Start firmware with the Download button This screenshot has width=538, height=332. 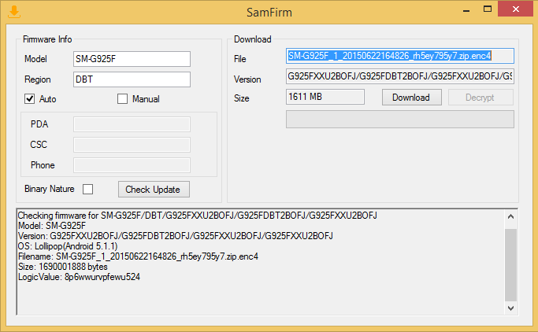(412, 98)
